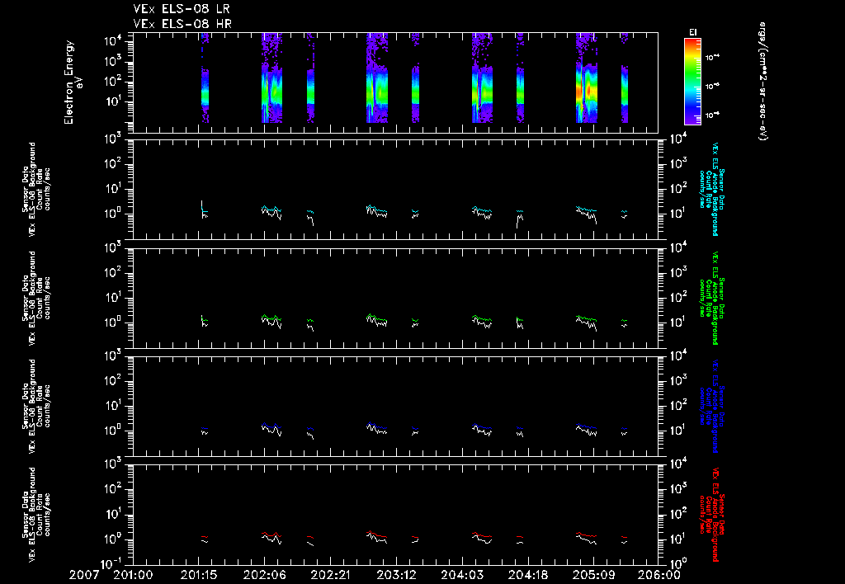Click the 10^1 tick on the Electron Energy axis
Viewport: 845px width, 584px height.
[115, 101]
